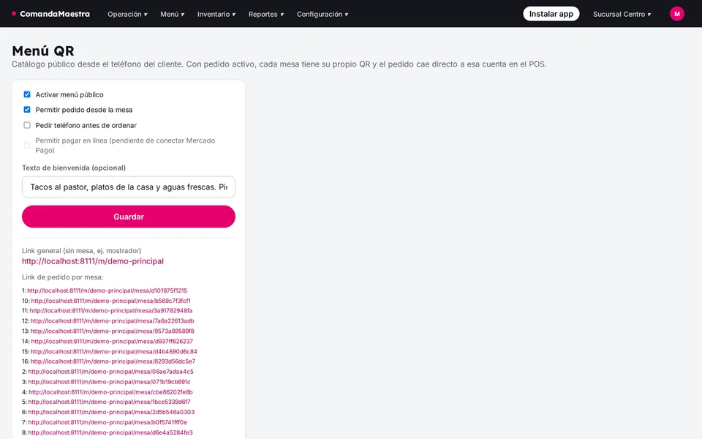This screenshot has width=702, height=439.
Task: Click the Menú QR page heading
Action: (43, 50)
